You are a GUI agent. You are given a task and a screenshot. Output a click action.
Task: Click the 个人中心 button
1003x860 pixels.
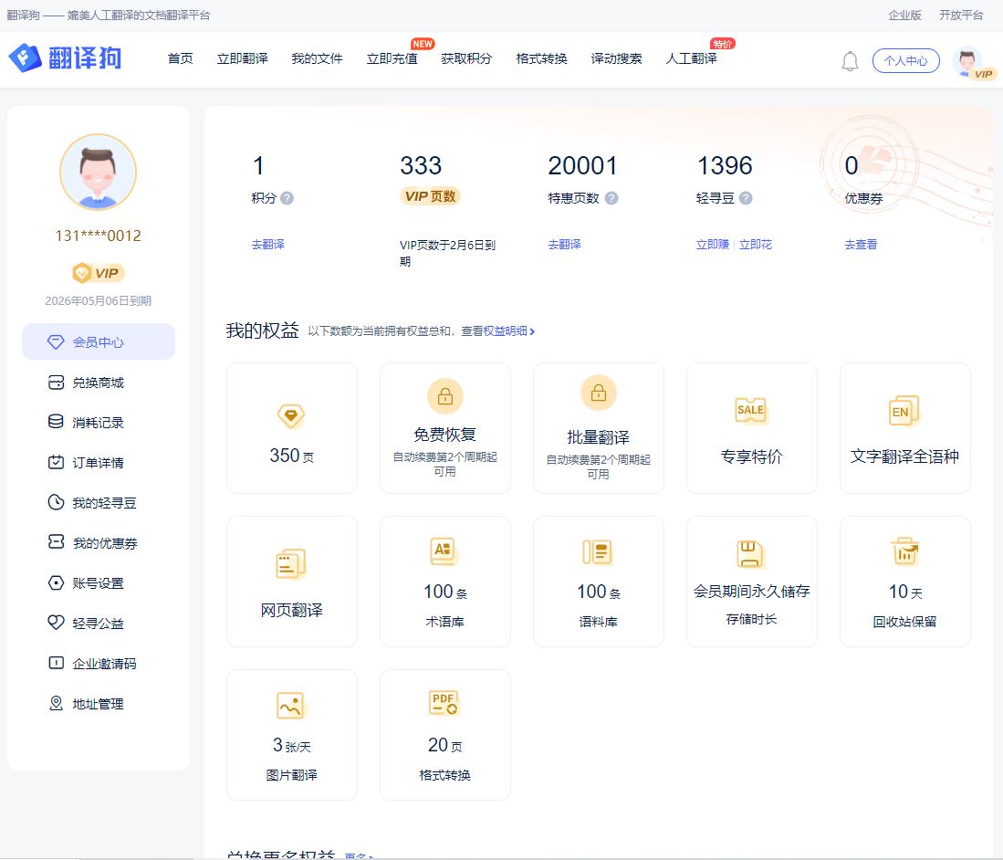(x=905, y=61)
